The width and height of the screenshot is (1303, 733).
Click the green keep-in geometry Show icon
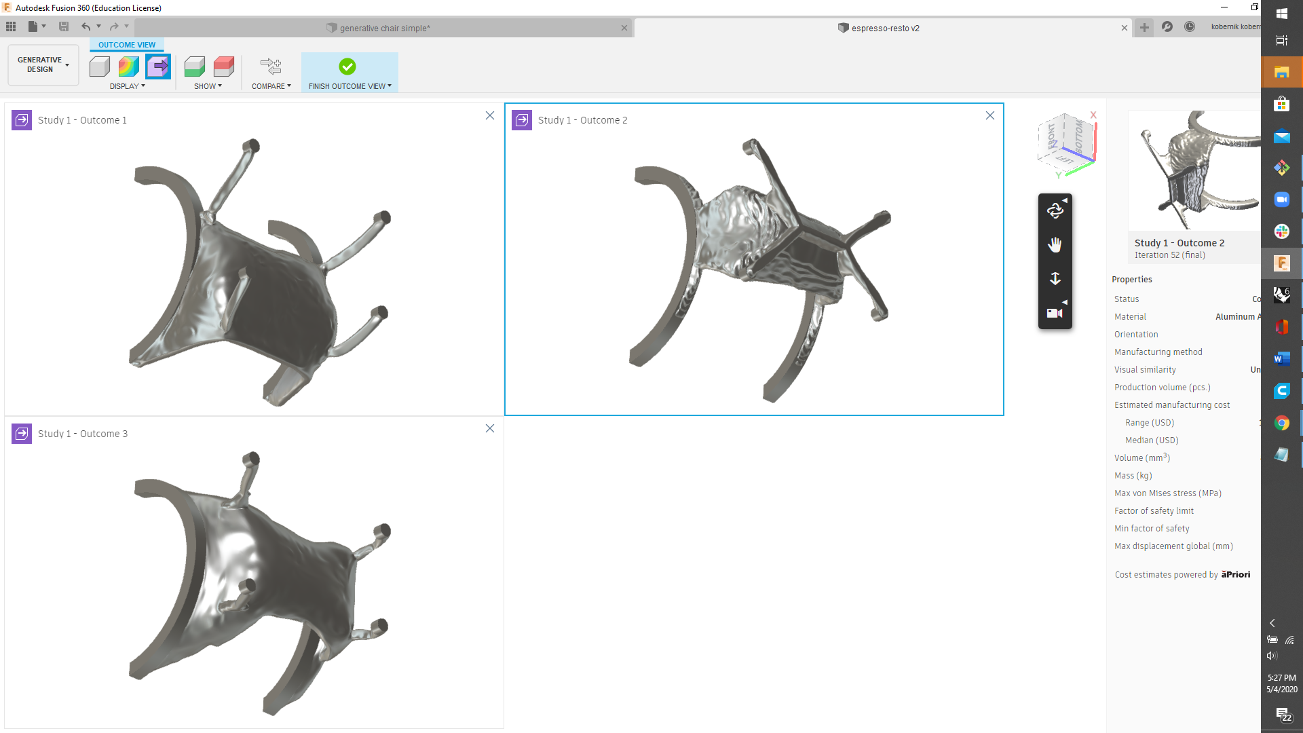195,67
